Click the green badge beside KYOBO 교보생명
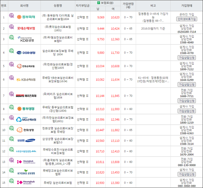Screen dimensions: 203x188 (12, 171)
